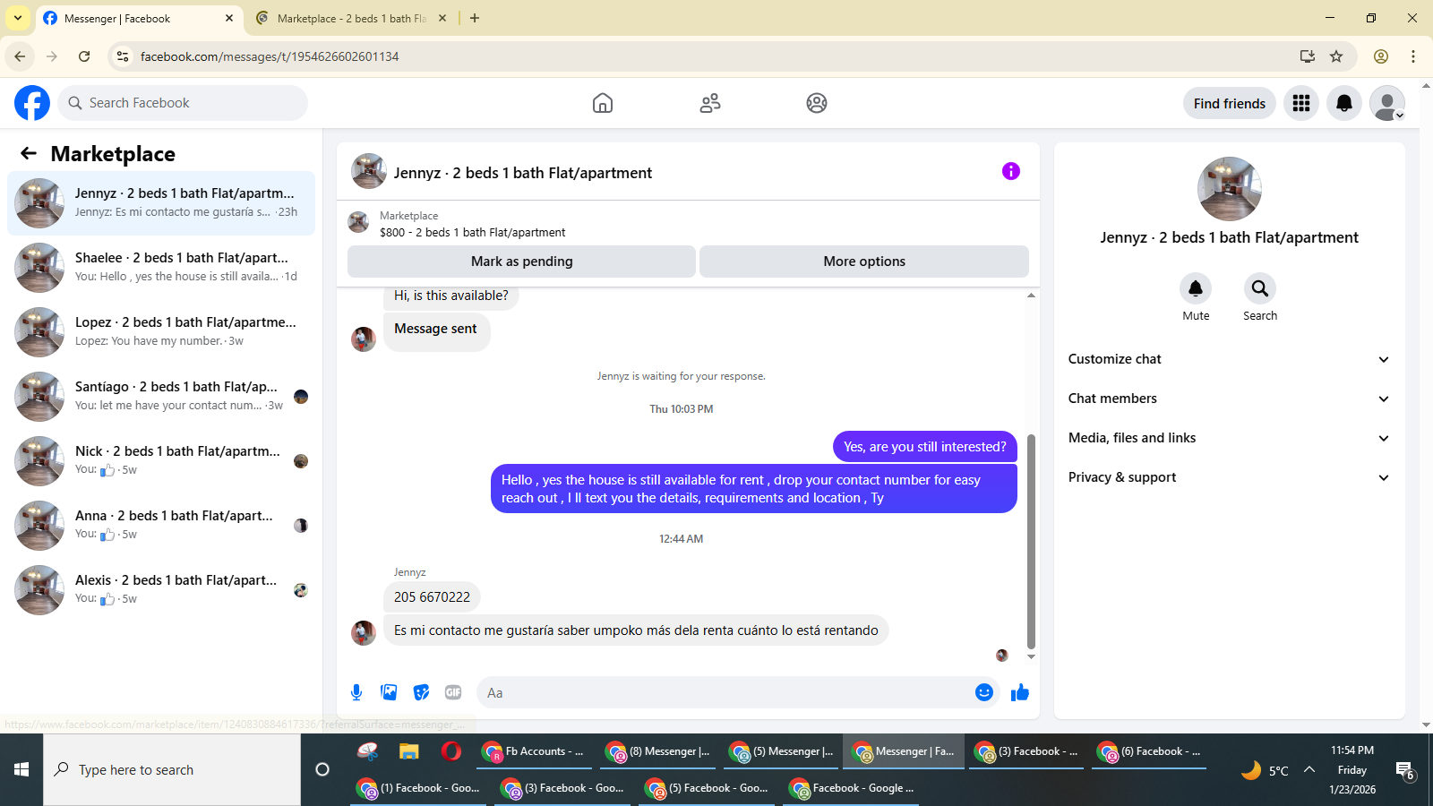Expand Media, files and links section
The image size is (1433, 806).
pos(1230,438)
